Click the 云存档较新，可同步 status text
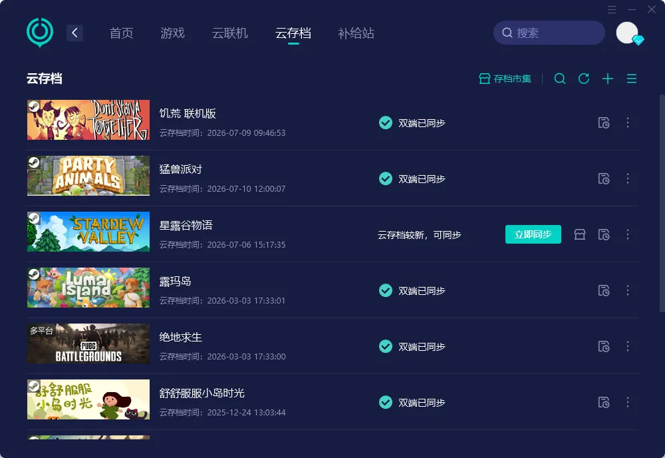The image size is (665, 458). click(x=420, y=235)
